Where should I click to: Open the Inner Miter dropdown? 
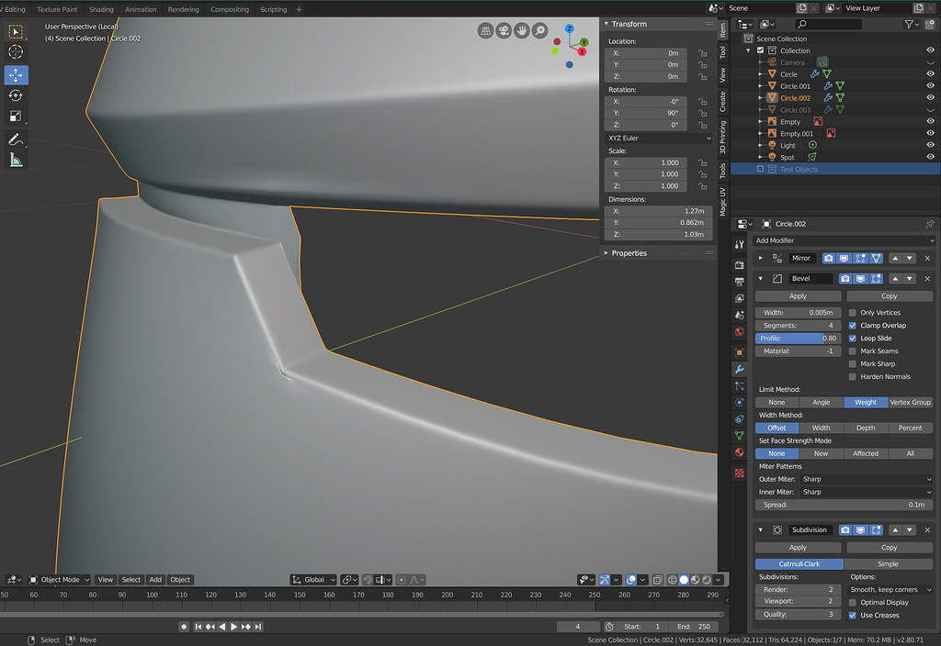(867, 492)
